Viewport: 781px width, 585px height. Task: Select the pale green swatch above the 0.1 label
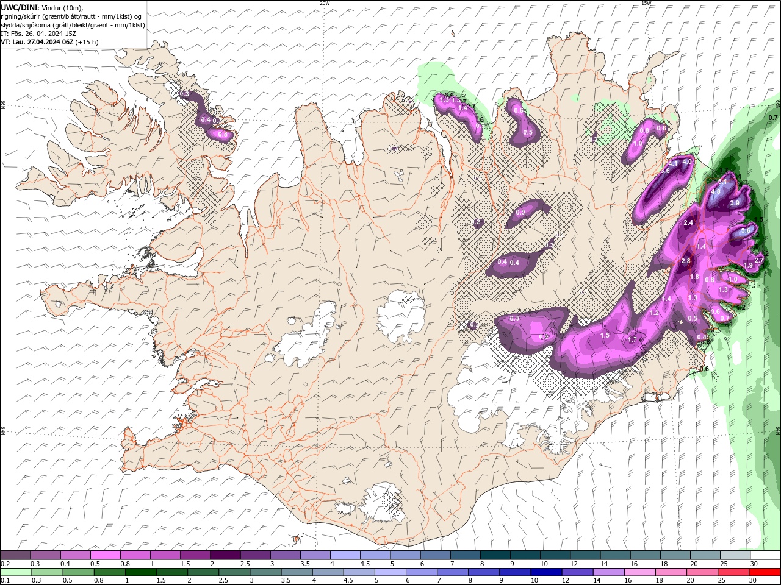point(16,572)
